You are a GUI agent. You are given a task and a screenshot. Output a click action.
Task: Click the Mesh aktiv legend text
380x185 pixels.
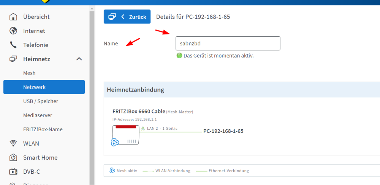point(127,171)
